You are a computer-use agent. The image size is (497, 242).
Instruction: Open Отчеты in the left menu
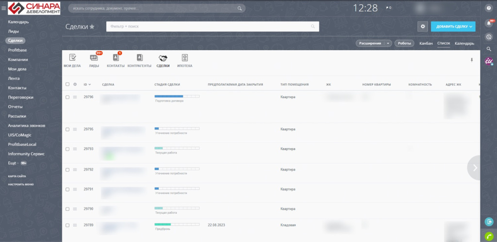point(15,106)
